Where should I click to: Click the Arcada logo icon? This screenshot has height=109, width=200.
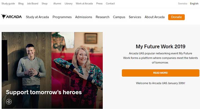click(11, 17)
